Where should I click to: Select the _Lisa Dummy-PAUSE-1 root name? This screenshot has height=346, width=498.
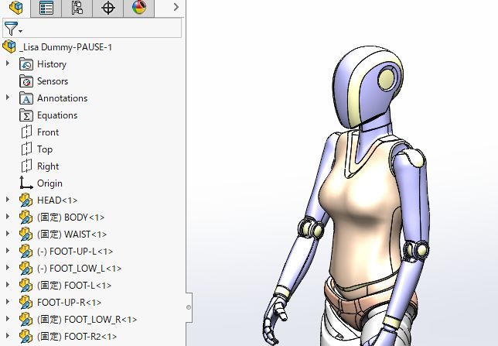pyautogui.click(x=66, y=47)
